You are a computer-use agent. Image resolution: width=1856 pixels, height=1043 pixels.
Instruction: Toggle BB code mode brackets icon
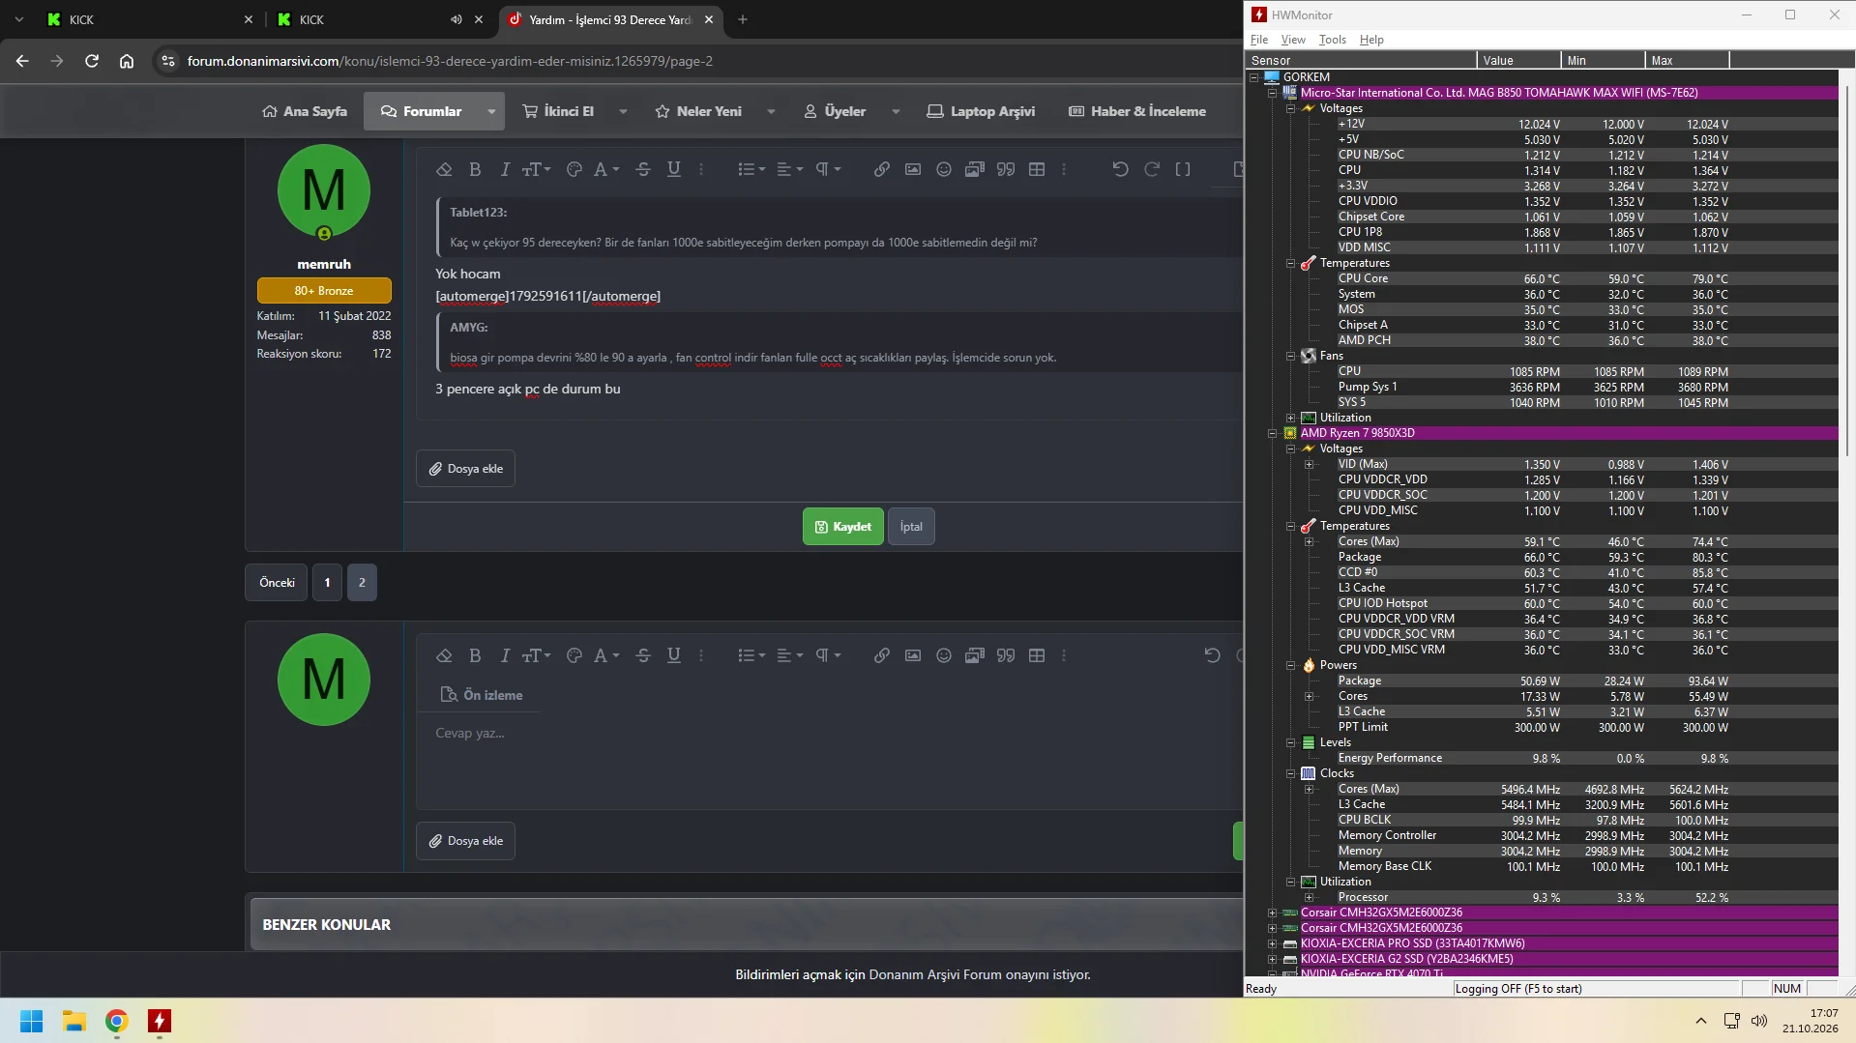click(x=1183, y=169)
